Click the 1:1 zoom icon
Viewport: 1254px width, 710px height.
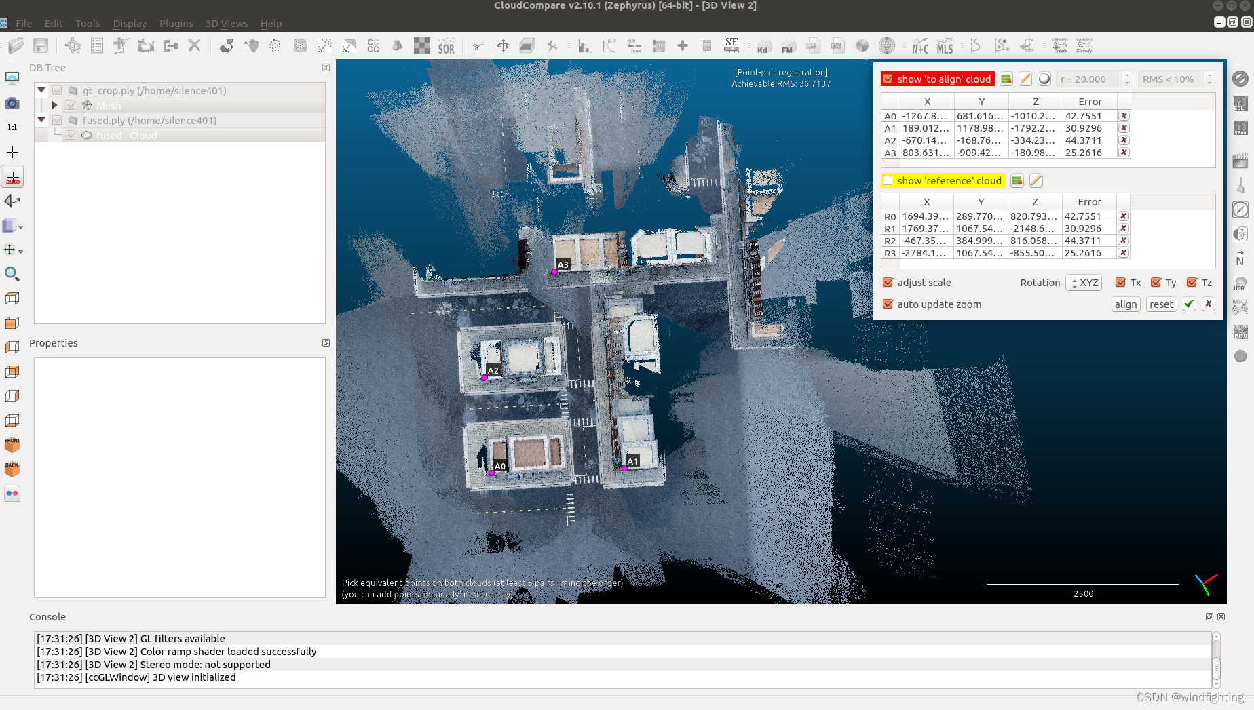tap(12, 127)
